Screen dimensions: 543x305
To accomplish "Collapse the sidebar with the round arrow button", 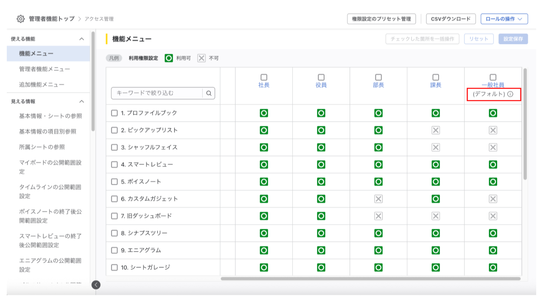I will click(x=96, y=285).
